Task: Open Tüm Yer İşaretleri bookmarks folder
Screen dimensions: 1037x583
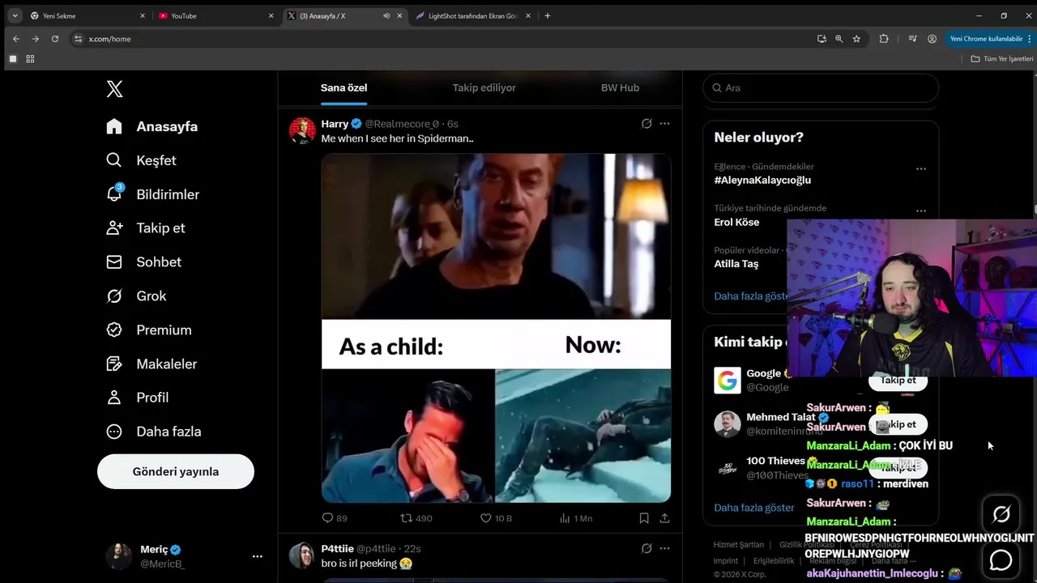Action: click(1002, 59)
